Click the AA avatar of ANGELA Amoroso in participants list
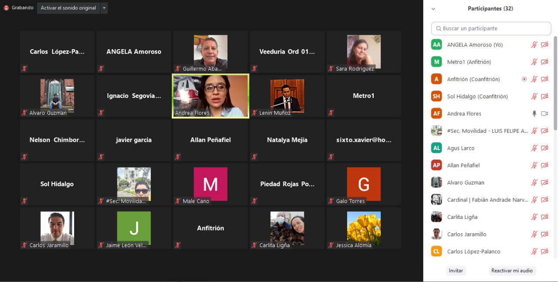 tap(436, 45)
